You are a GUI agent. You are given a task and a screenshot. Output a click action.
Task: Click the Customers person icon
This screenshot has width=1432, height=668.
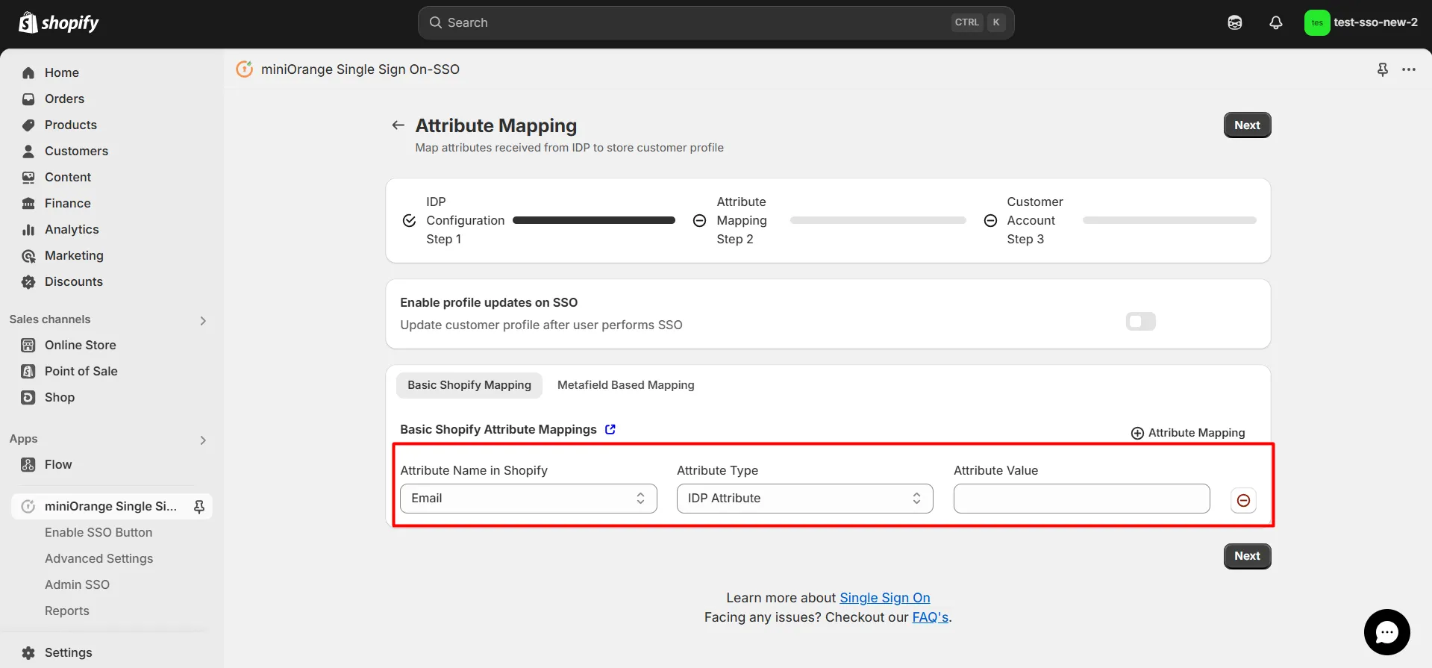point(28,151)
